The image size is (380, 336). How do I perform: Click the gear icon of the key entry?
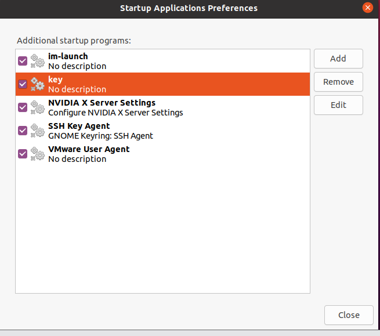coord(38,84)
